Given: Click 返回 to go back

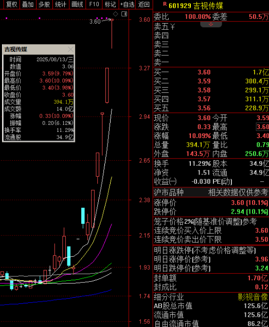Looking at the screenshot, I should point(144,4).
